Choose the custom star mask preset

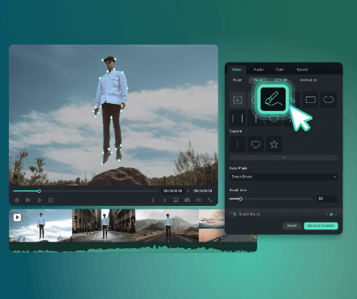click(274, 144)
